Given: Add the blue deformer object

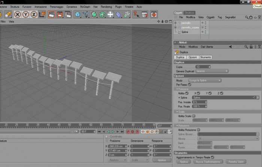Looking at the screenshot, I should point(119,14).
